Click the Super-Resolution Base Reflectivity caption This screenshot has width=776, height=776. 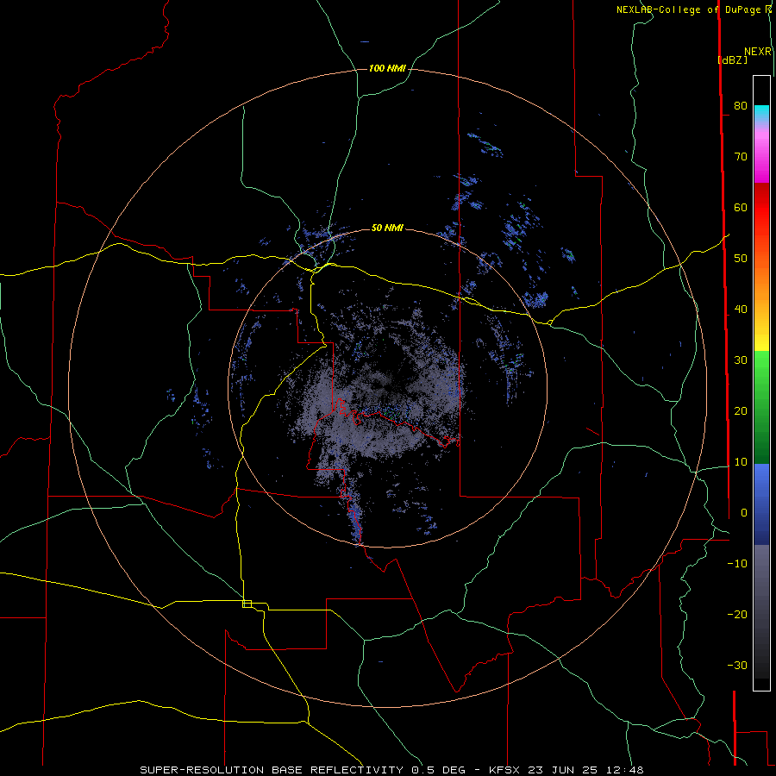click(392, 770)
